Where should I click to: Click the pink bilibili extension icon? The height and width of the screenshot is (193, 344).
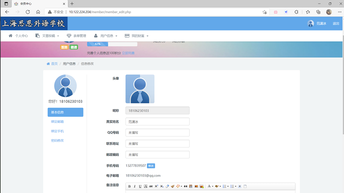coord(276,12)
